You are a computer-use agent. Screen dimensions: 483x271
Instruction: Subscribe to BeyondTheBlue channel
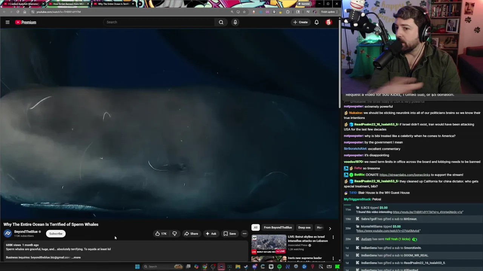(55, 234)
